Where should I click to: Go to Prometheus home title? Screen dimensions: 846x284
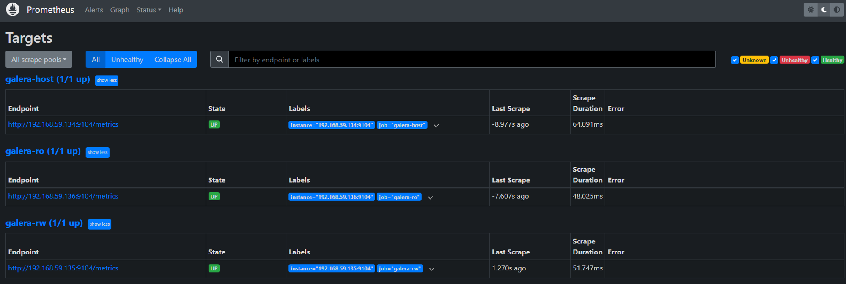(x=50, y=10)
